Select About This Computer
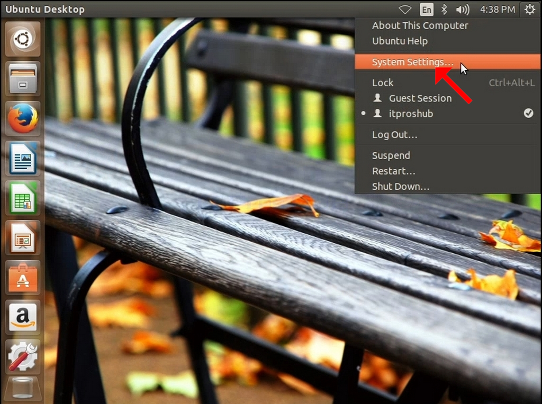Image resolution: width=542 pixels, height=404 pixels. point(448,25)
